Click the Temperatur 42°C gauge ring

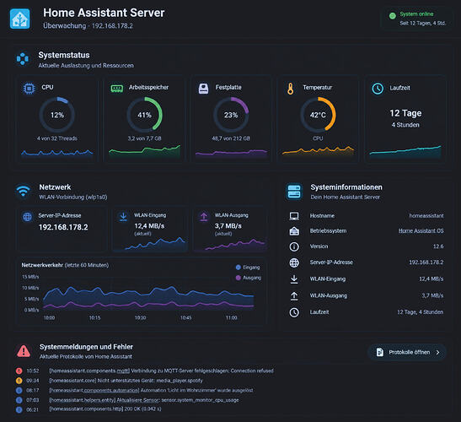pyautogui.click(x=318, y=115)
